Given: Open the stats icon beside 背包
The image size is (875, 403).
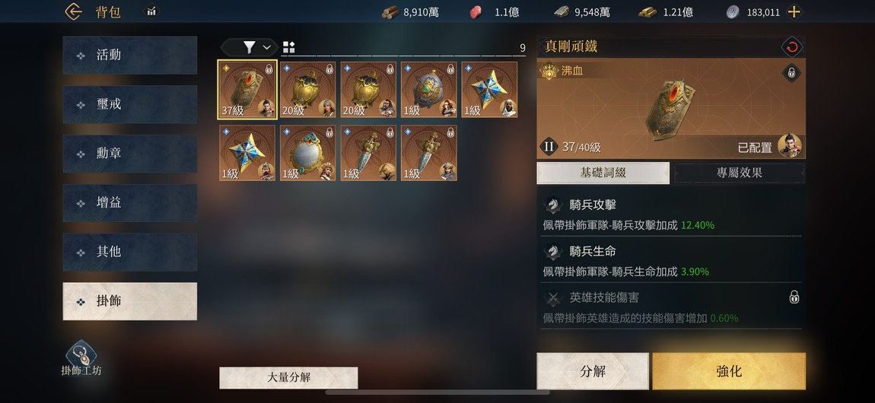Looking at the screenshot, I should 151,11.
